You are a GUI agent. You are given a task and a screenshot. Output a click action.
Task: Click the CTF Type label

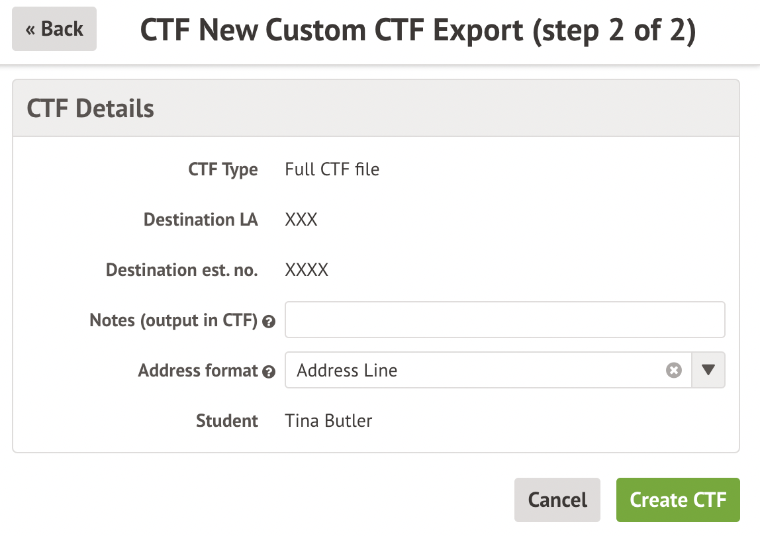pos(223,169)
